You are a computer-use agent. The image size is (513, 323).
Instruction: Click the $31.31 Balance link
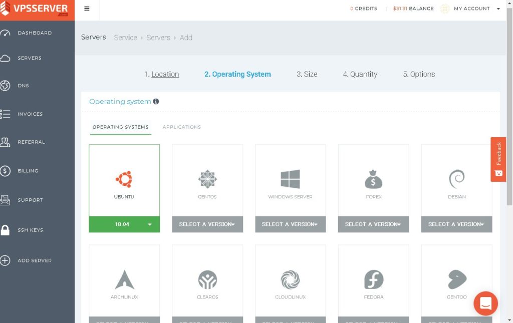point(413,9)
